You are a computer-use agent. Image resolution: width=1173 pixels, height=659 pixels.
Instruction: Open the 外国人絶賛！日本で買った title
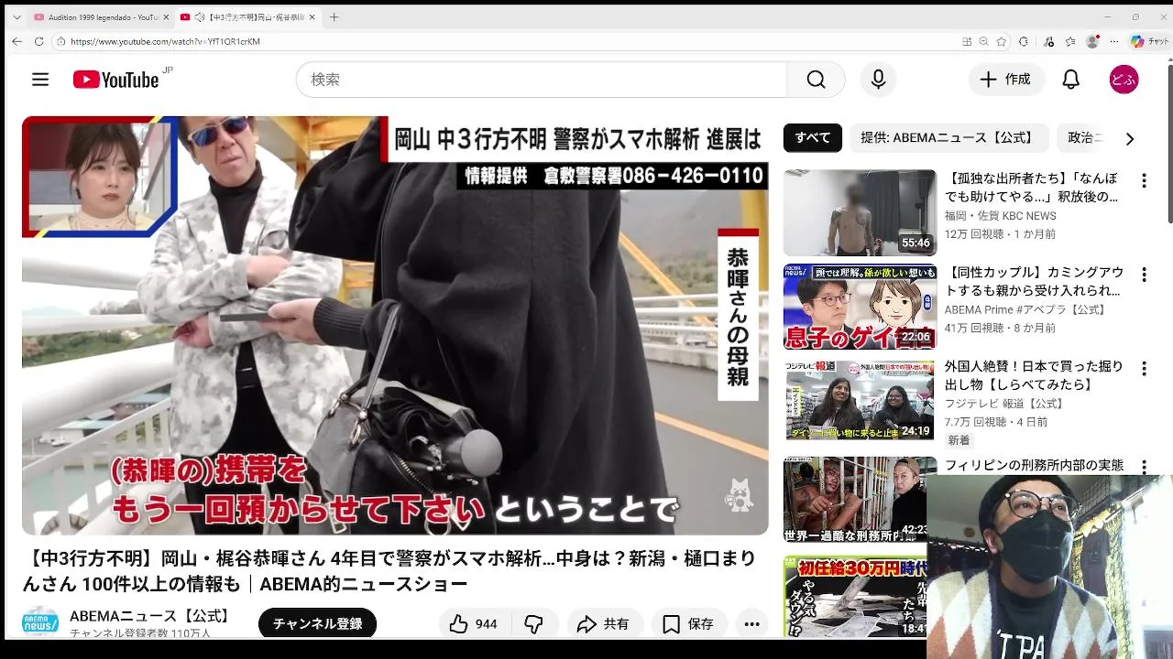click(1035, 375)
